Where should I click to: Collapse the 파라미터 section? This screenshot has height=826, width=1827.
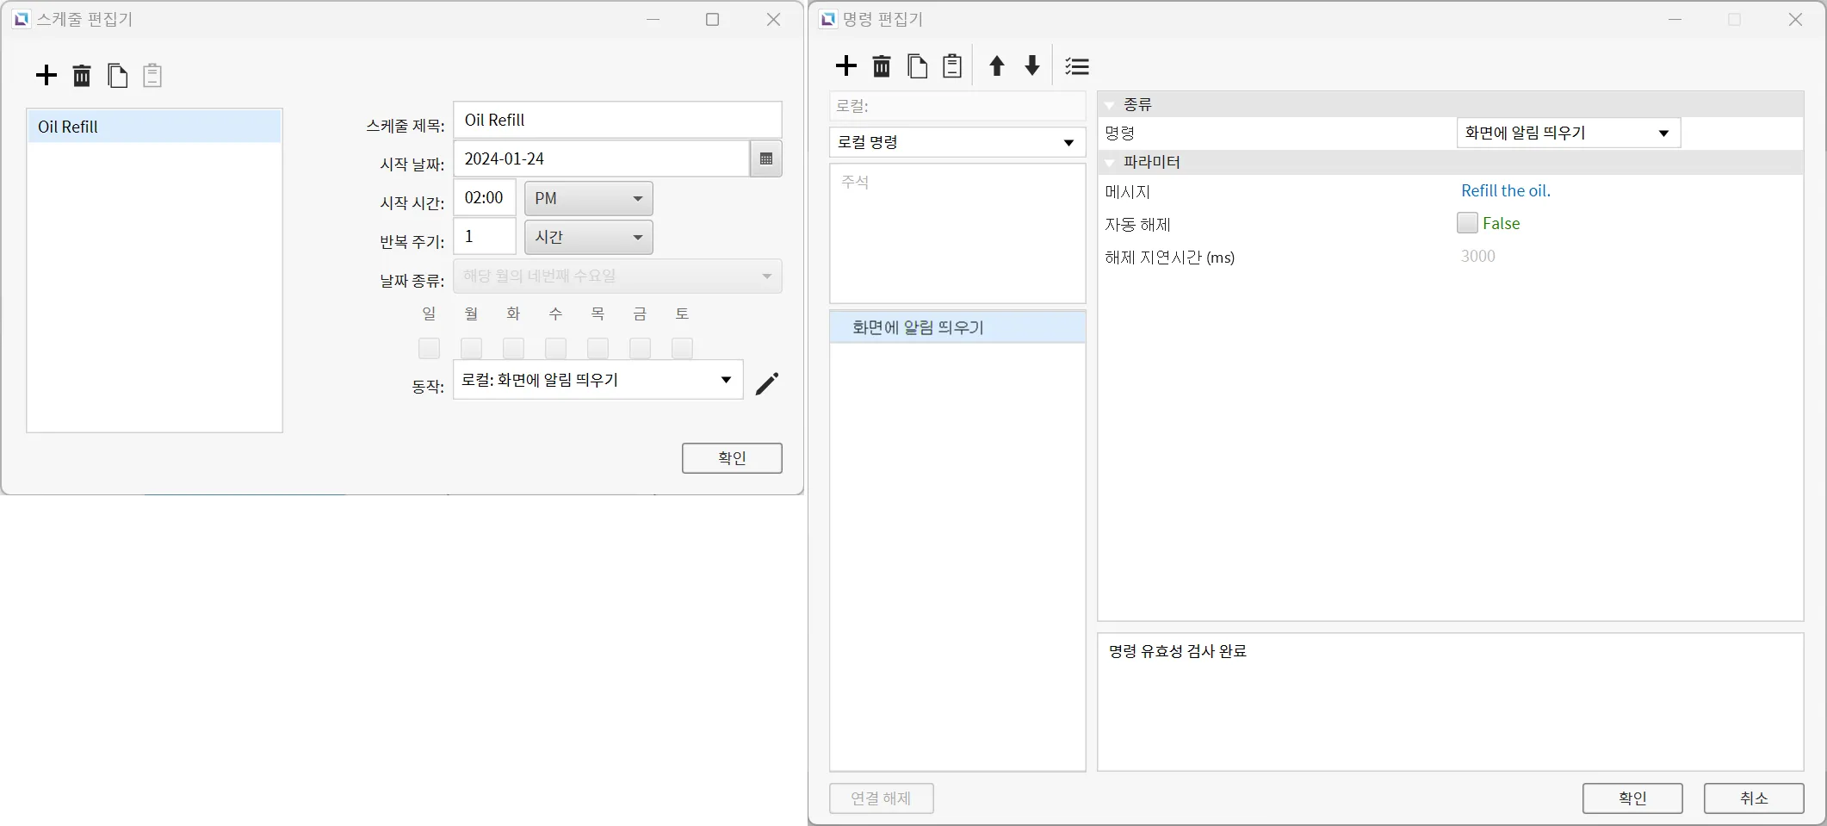1111,163
